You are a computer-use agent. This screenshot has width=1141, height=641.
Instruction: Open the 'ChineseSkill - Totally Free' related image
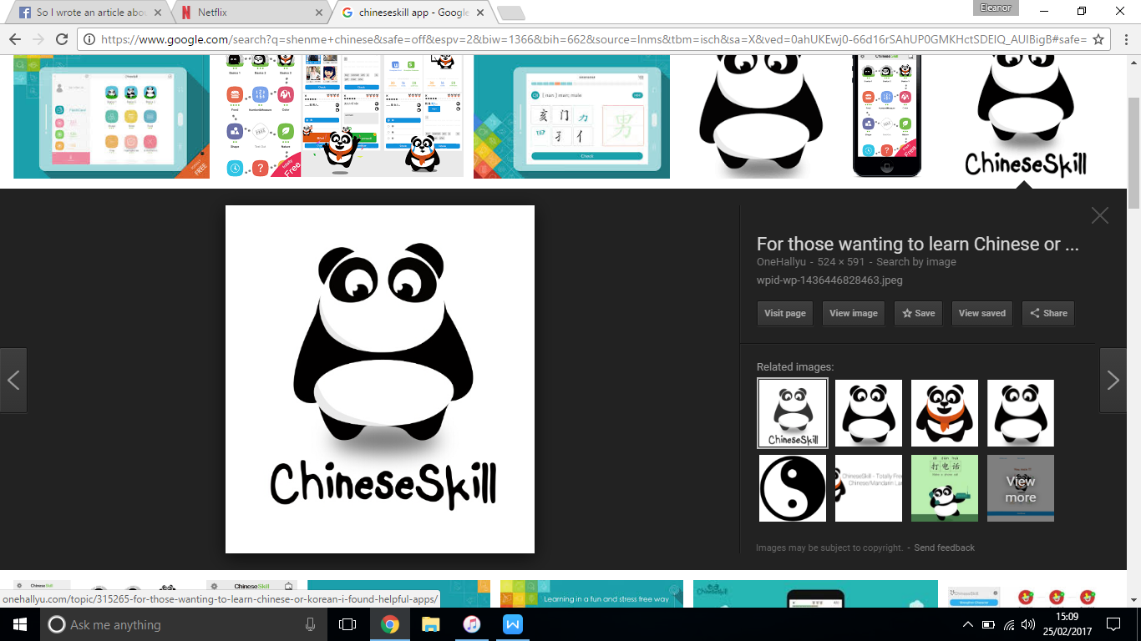tap(869, 488)
